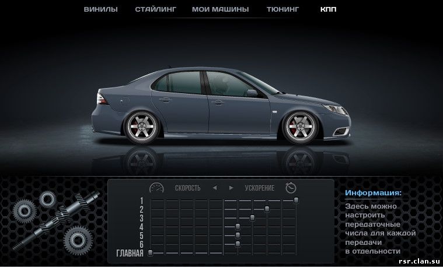Select the КПП tab
443x267 pixels.
[x=328, y=9]
